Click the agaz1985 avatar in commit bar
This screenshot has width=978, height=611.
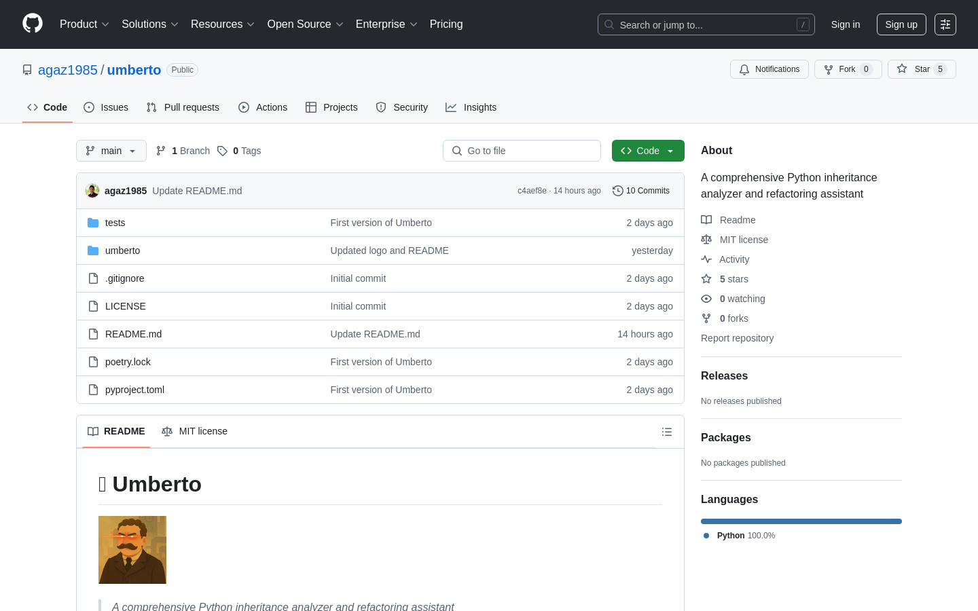point(92,191)
